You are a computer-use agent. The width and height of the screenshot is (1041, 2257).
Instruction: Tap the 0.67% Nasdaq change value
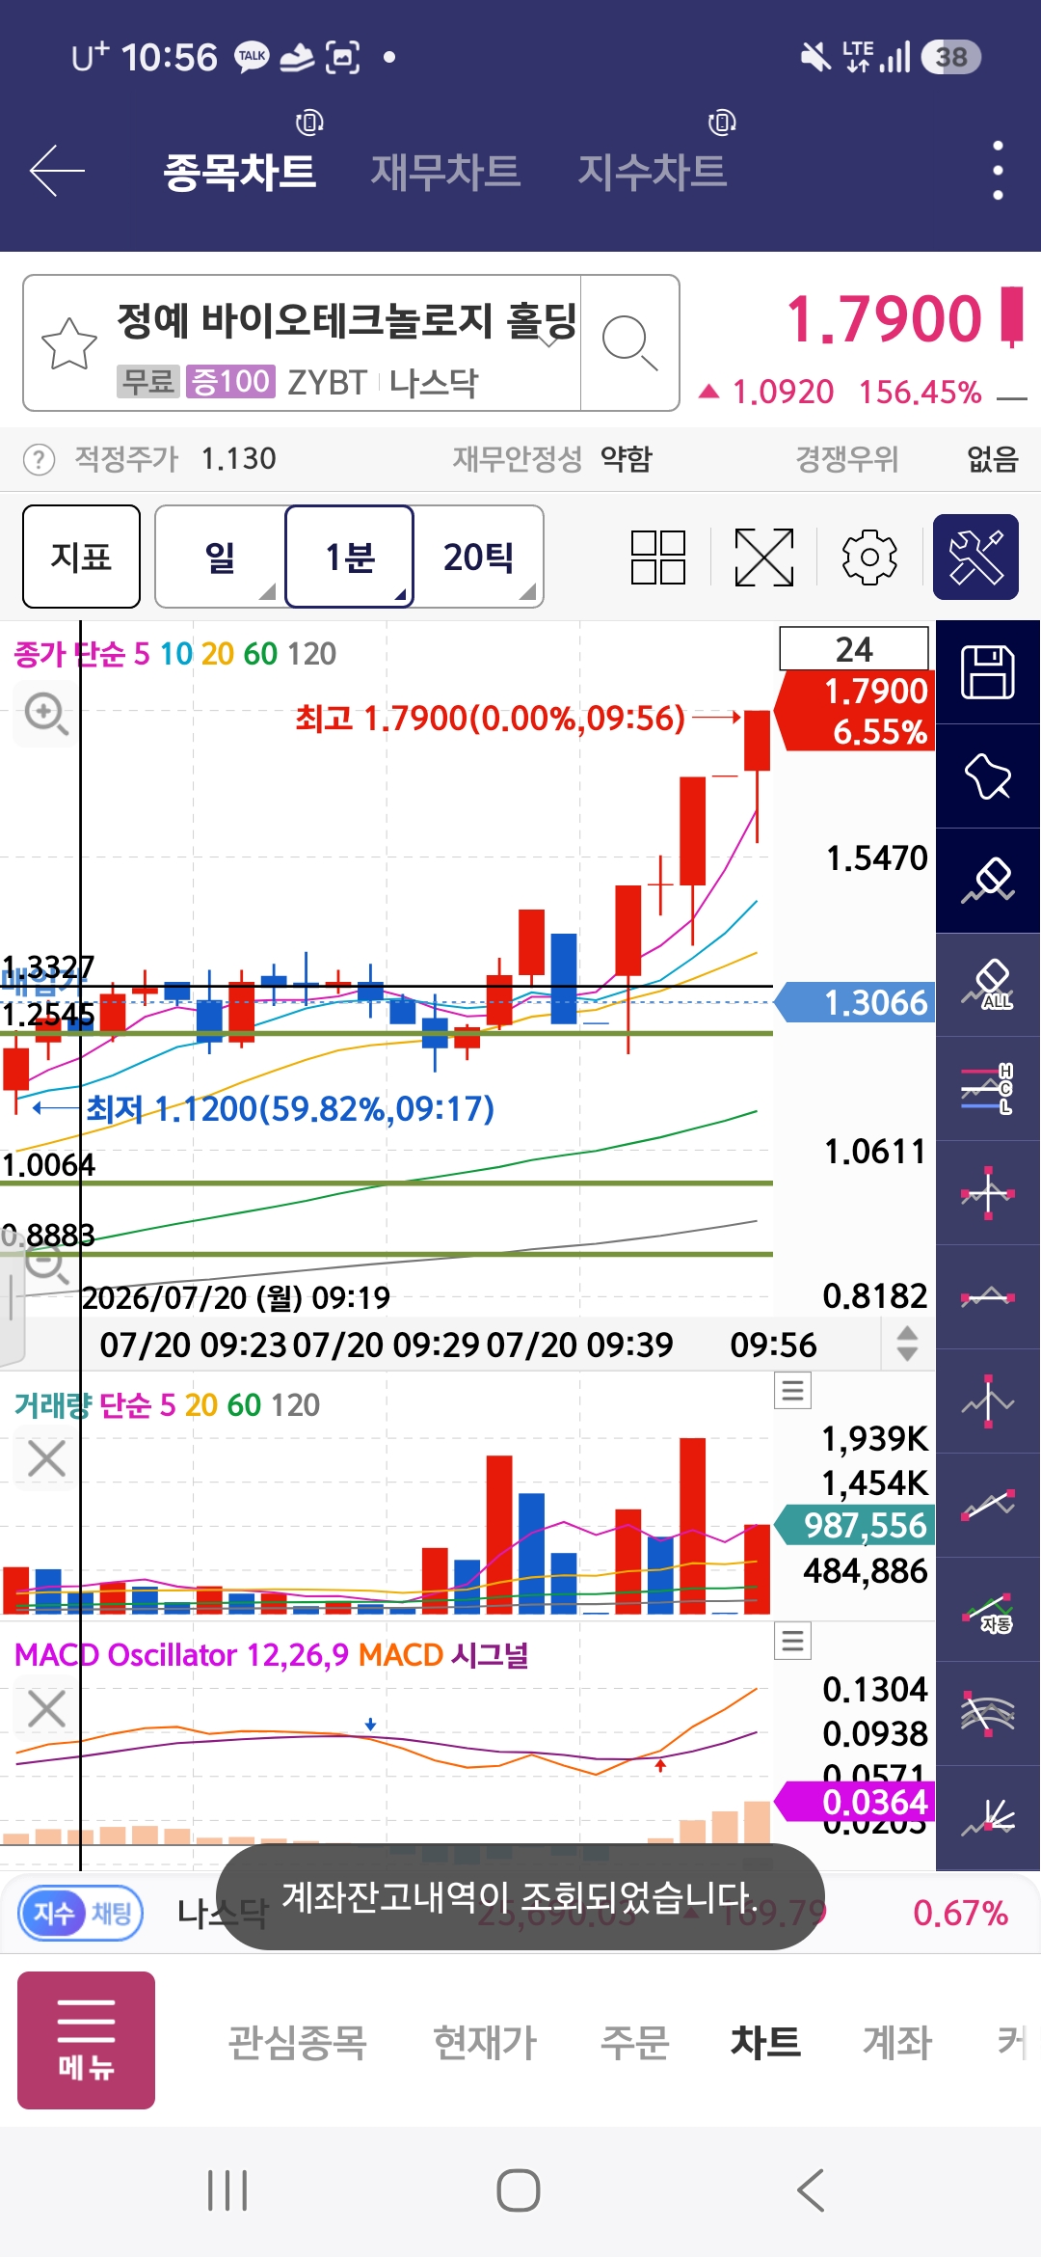[960, 1914]
